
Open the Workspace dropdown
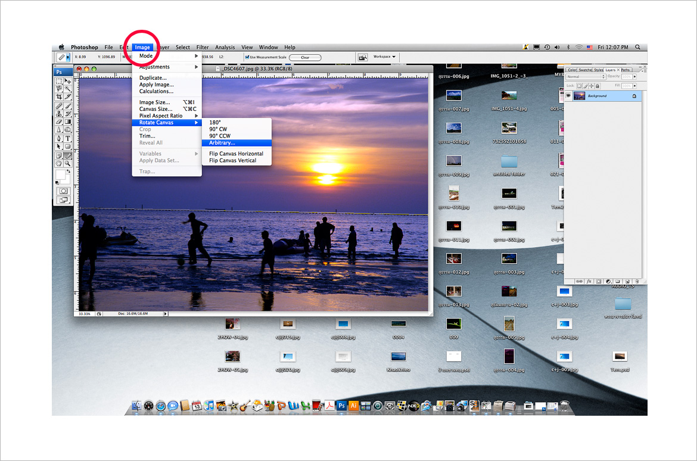click(x=384, y=57)
